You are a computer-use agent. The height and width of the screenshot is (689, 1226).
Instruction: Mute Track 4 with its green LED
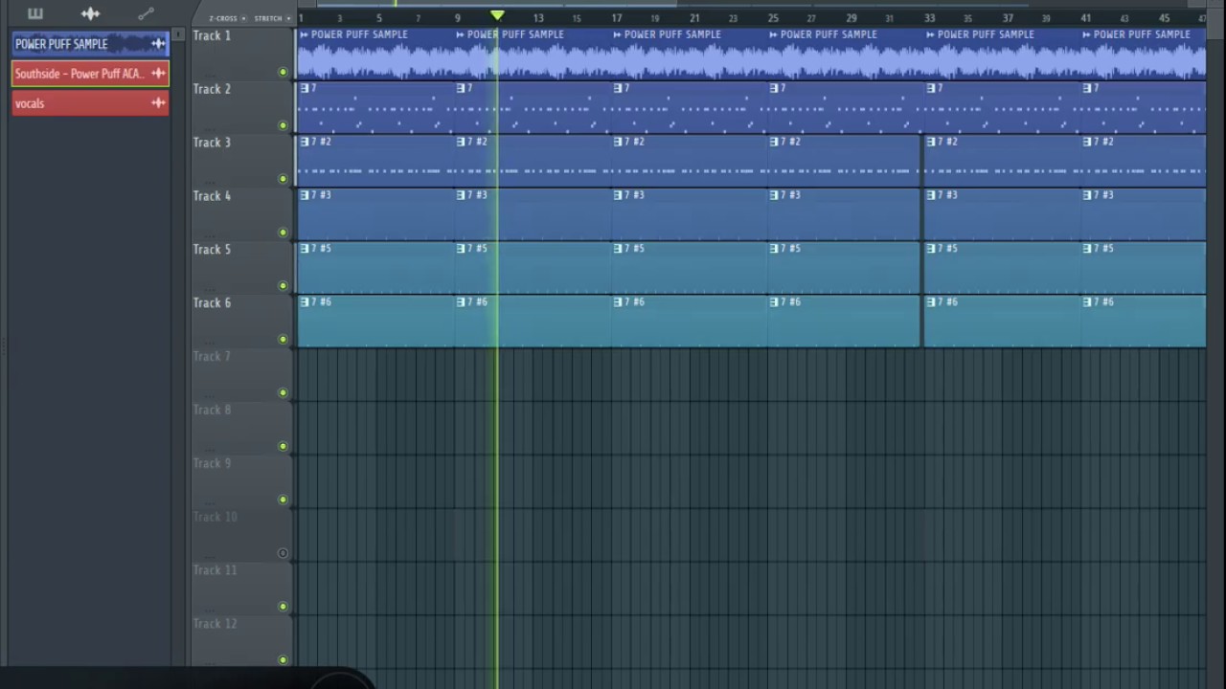click(283, 233)
